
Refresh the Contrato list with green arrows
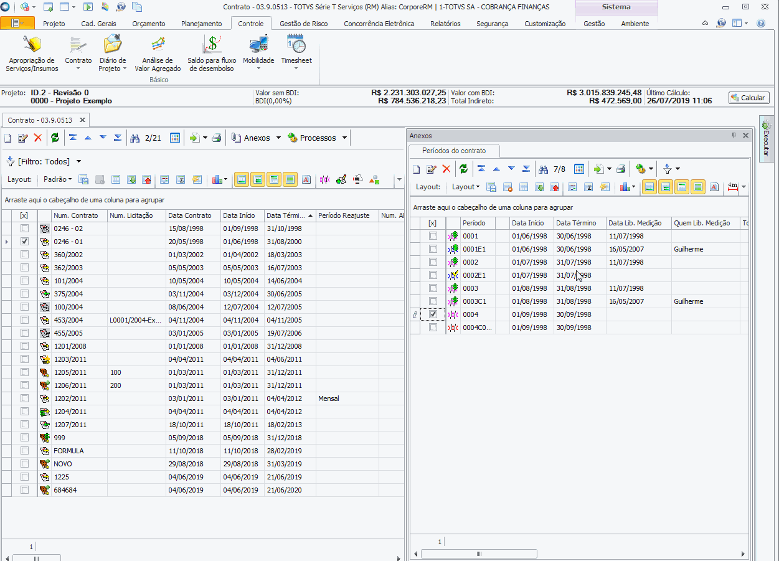pos(55,138)
